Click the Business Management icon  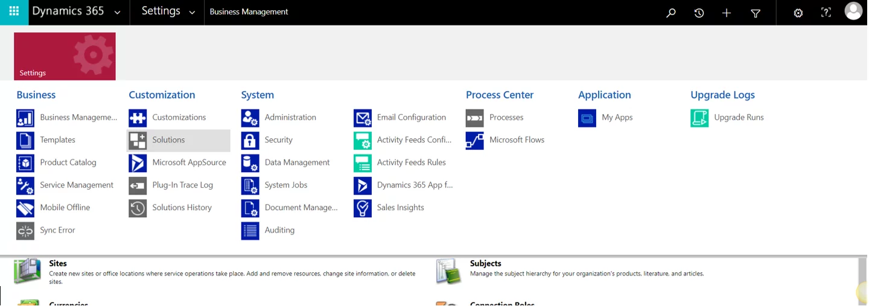25,118
